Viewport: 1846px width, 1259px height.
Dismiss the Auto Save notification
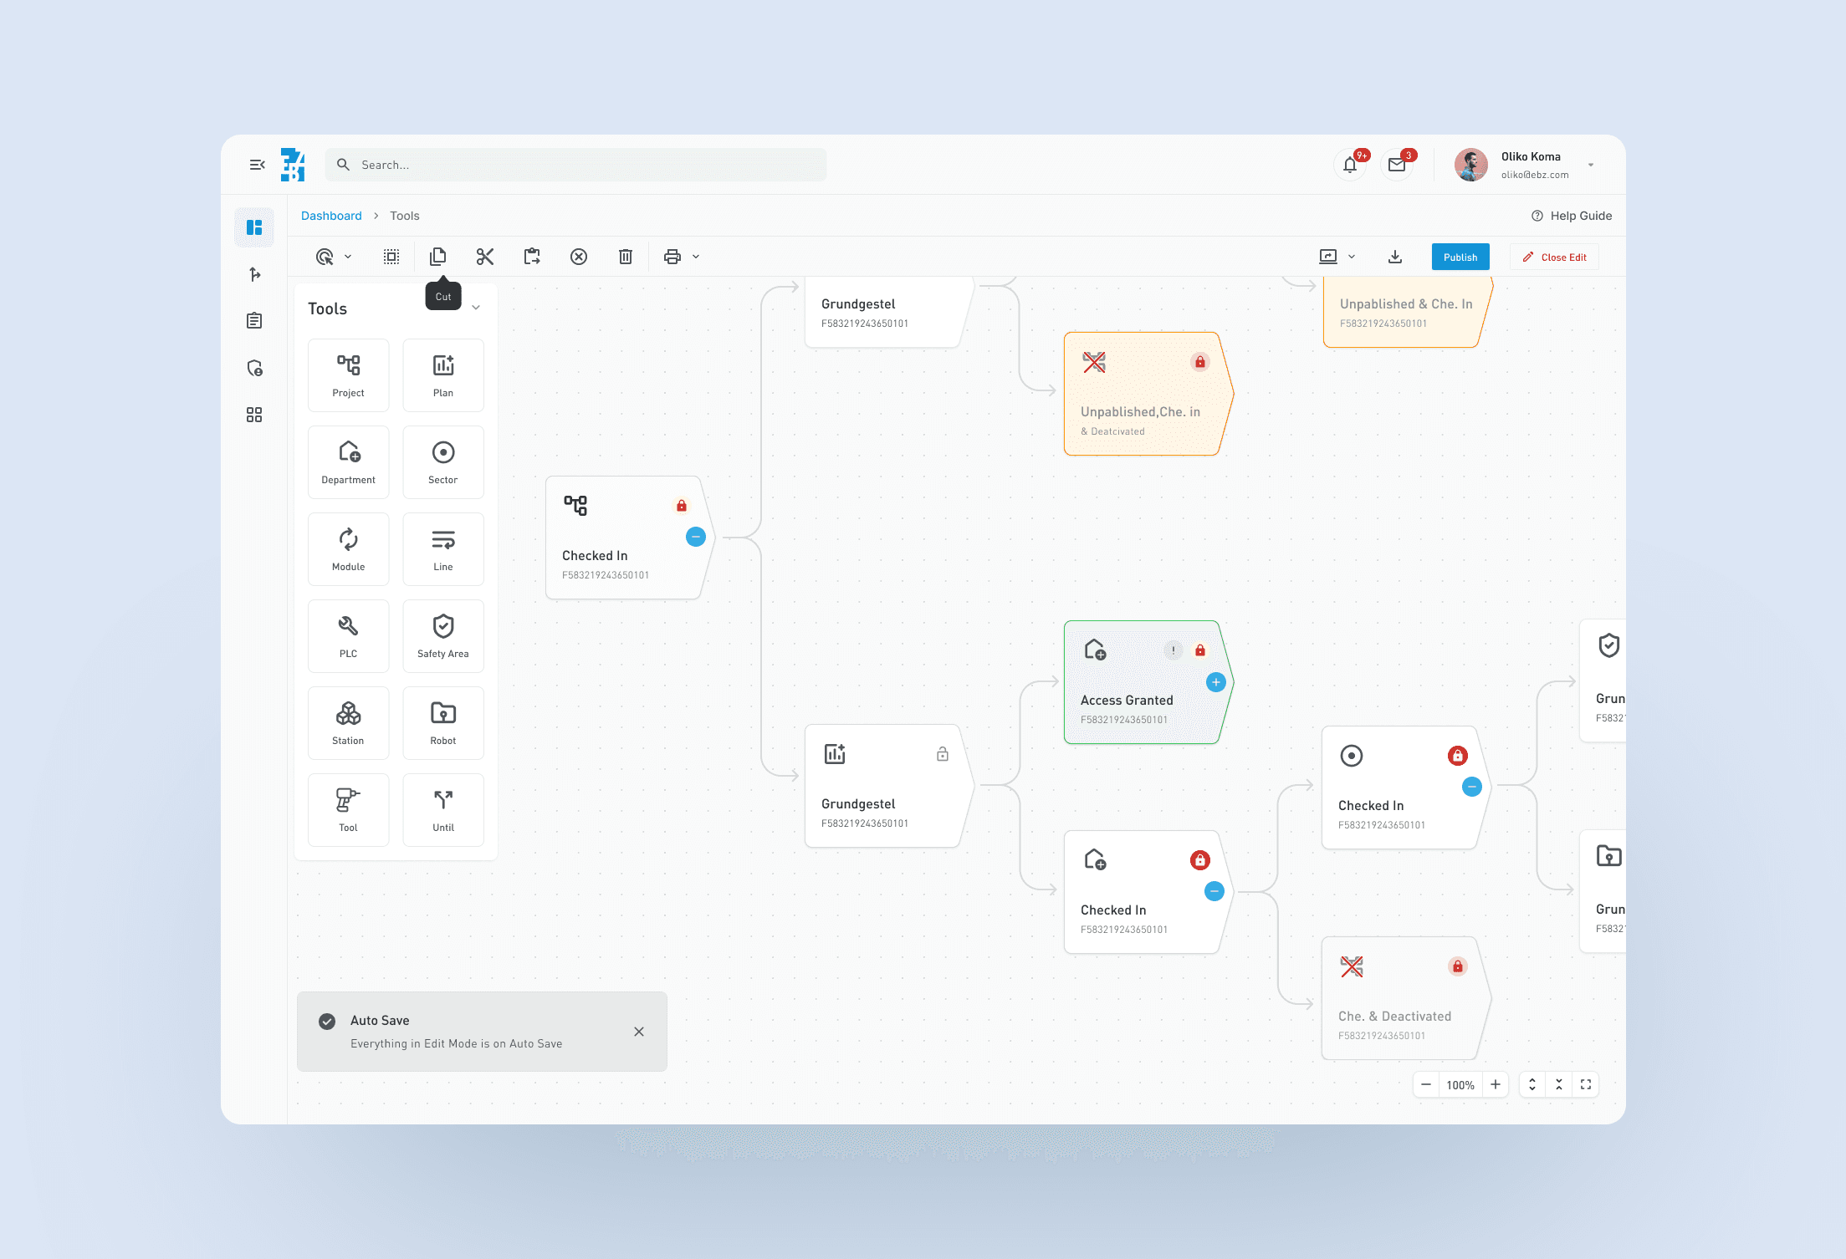pyautogui.click(x=639, y=1032)
